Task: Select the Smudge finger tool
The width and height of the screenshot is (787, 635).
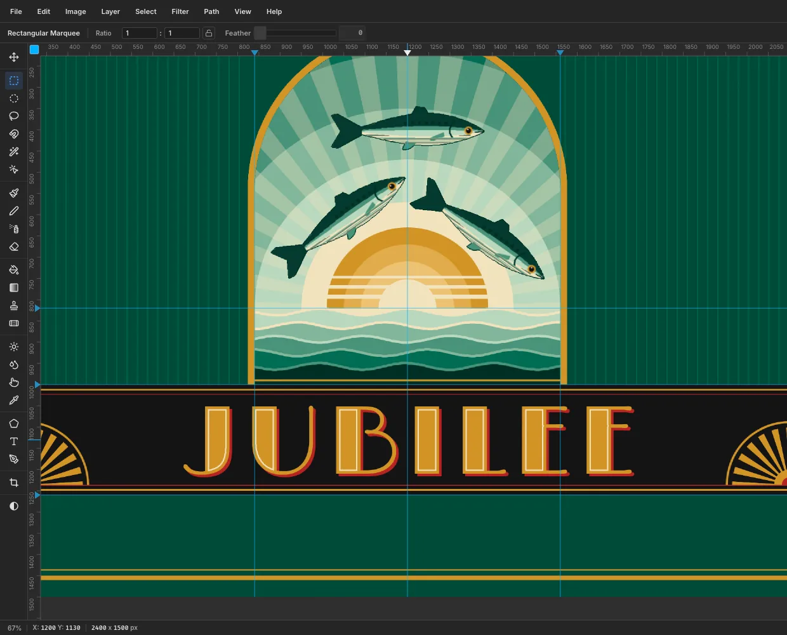Action: [14, 382]
